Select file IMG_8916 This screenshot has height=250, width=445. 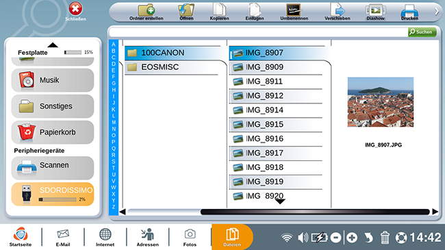pyautogui.click(x=277, y=138)
